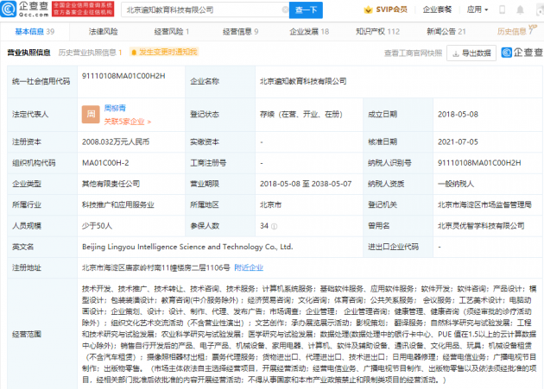Viewport: 544px width, 389px height.
Task: Click the 周 avatar of legal representative
Action: (91, 115)
